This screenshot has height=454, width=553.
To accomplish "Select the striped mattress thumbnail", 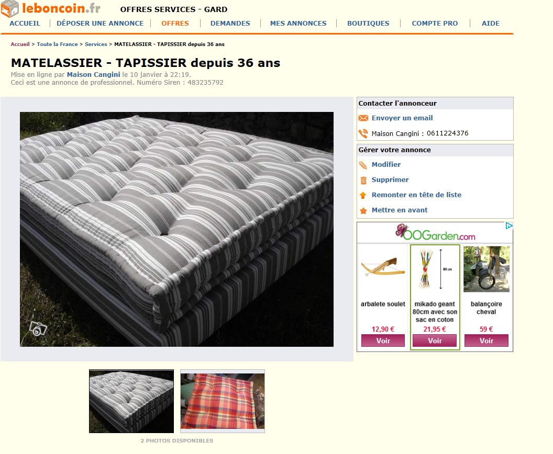I will [131, 401].
